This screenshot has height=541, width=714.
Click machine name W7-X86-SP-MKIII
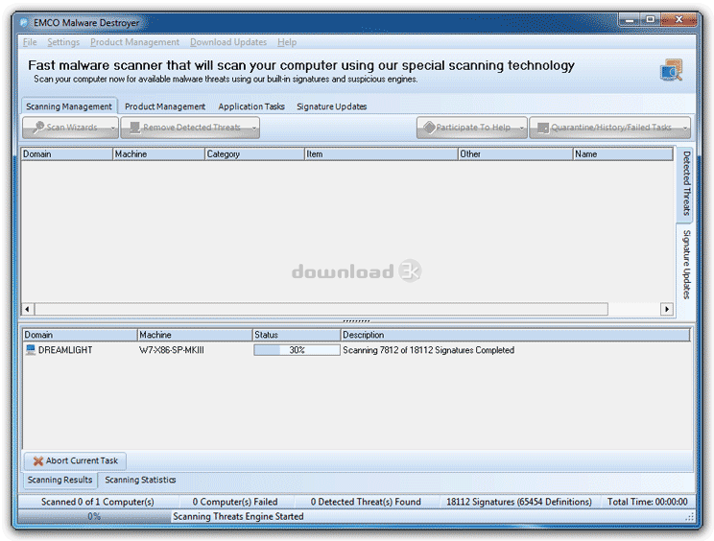[172, 350]
